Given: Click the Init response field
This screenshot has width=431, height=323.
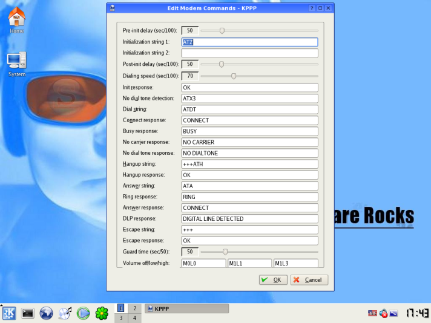Looking at the screenshot, I should [249, 87].
